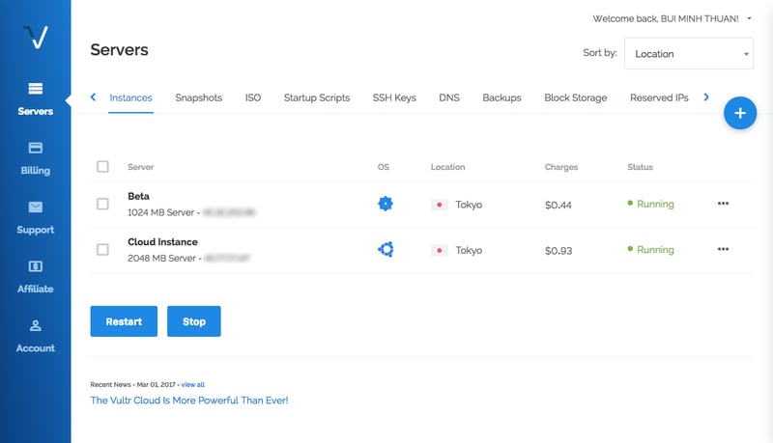This screenshot has height=443, width=773.
Task: Open the Vultr Cloud news headline link
Action: coord(188,400)
